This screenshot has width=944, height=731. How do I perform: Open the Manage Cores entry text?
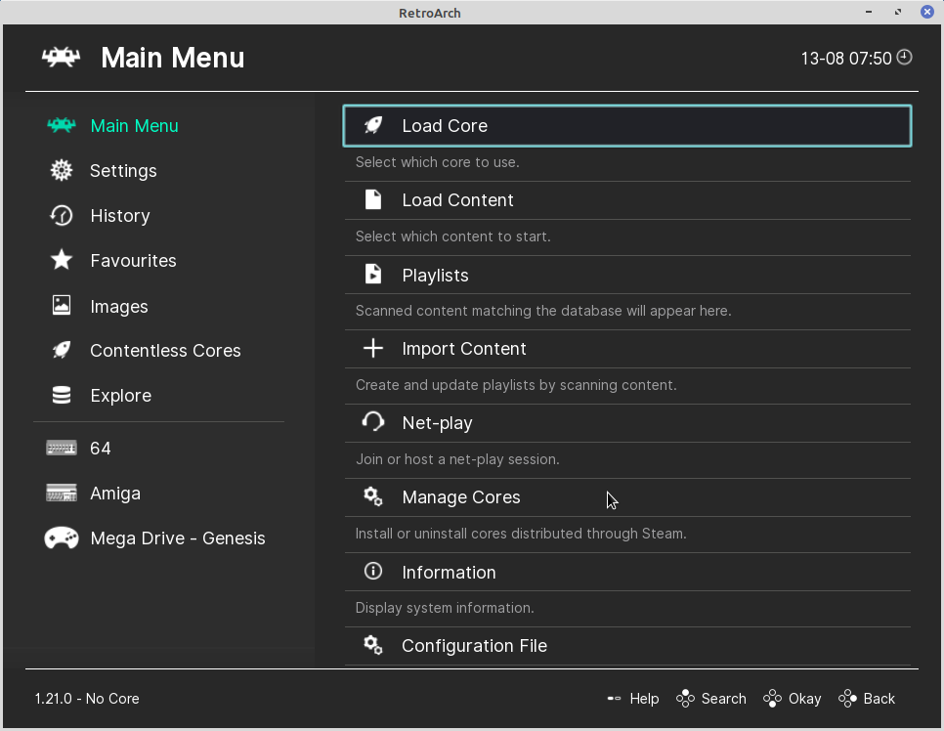461,497
